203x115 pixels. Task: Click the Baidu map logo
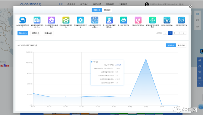(5, 66)
